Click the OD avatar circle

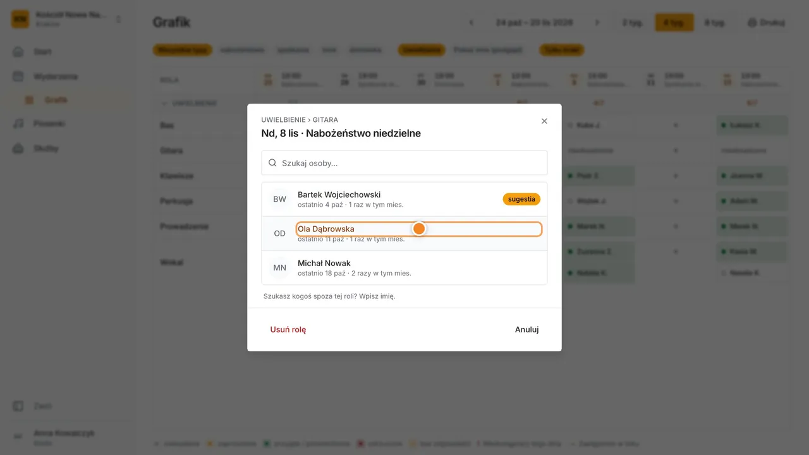(279, 233)
